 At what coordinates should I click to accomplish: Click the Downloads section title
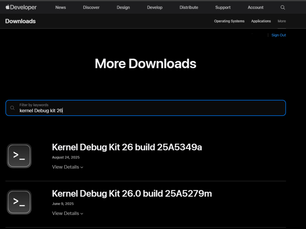coord(21,21)
